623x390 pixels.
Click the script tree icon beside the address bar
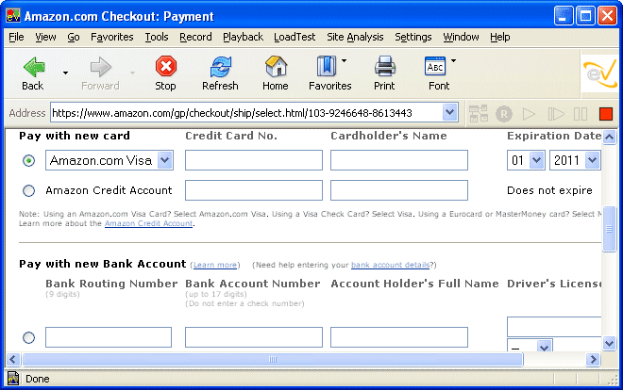point(479,114)
